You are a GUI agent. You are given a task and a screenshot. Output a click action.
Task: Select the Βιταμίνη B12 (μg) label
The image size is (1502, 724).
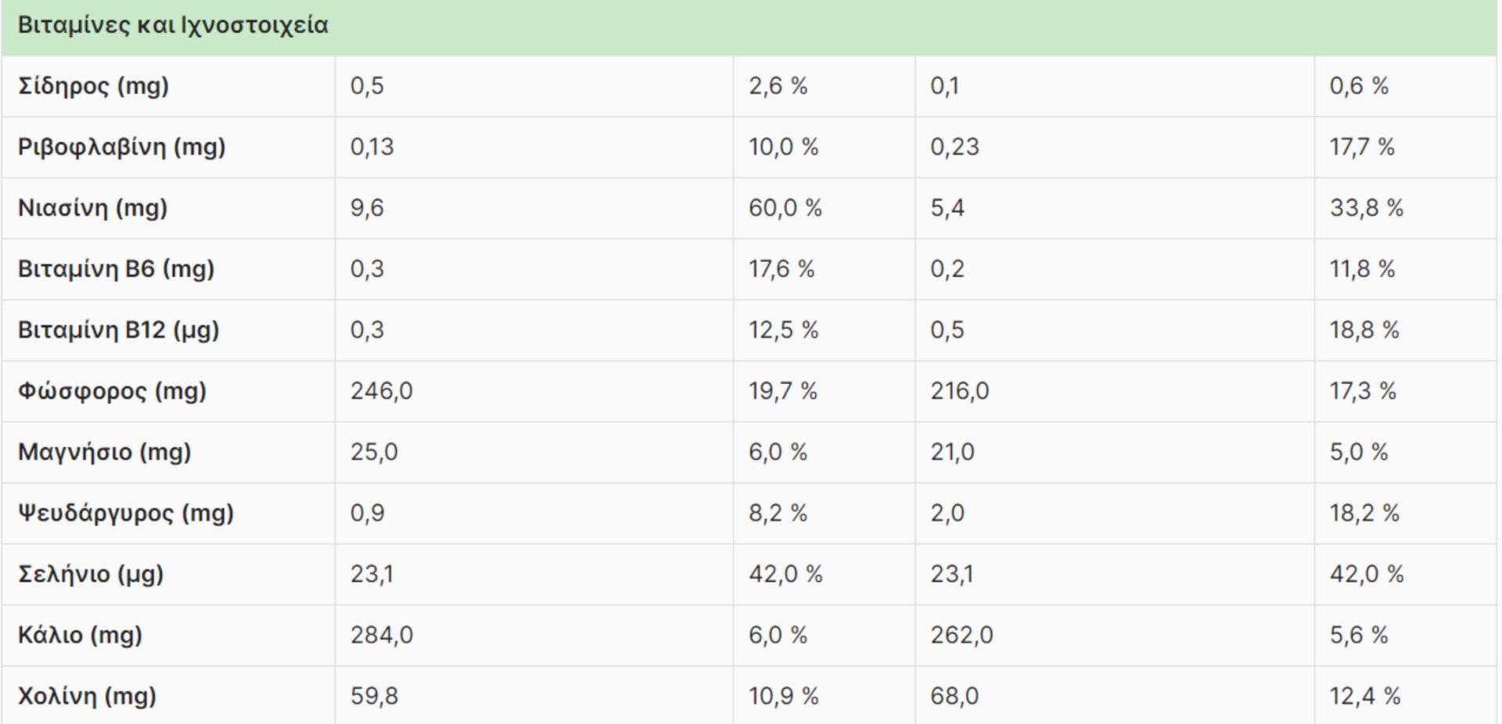point(118,330)
